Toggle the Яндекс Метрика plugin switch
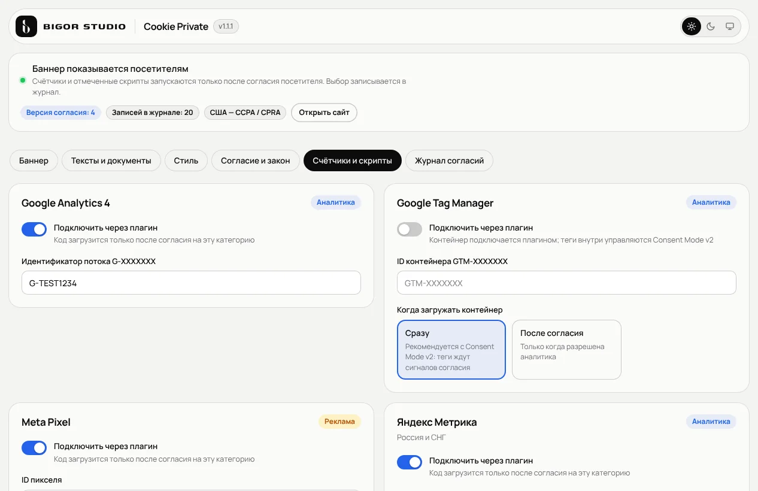The height and width of the screenshot is (491, 758). [410, 462]
